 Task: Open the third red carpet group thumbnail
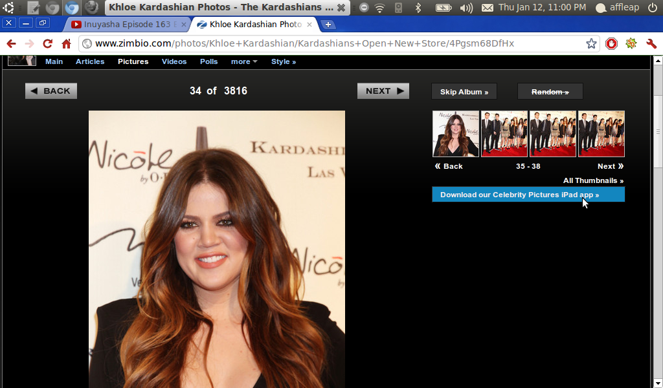[x=553, y=134]
